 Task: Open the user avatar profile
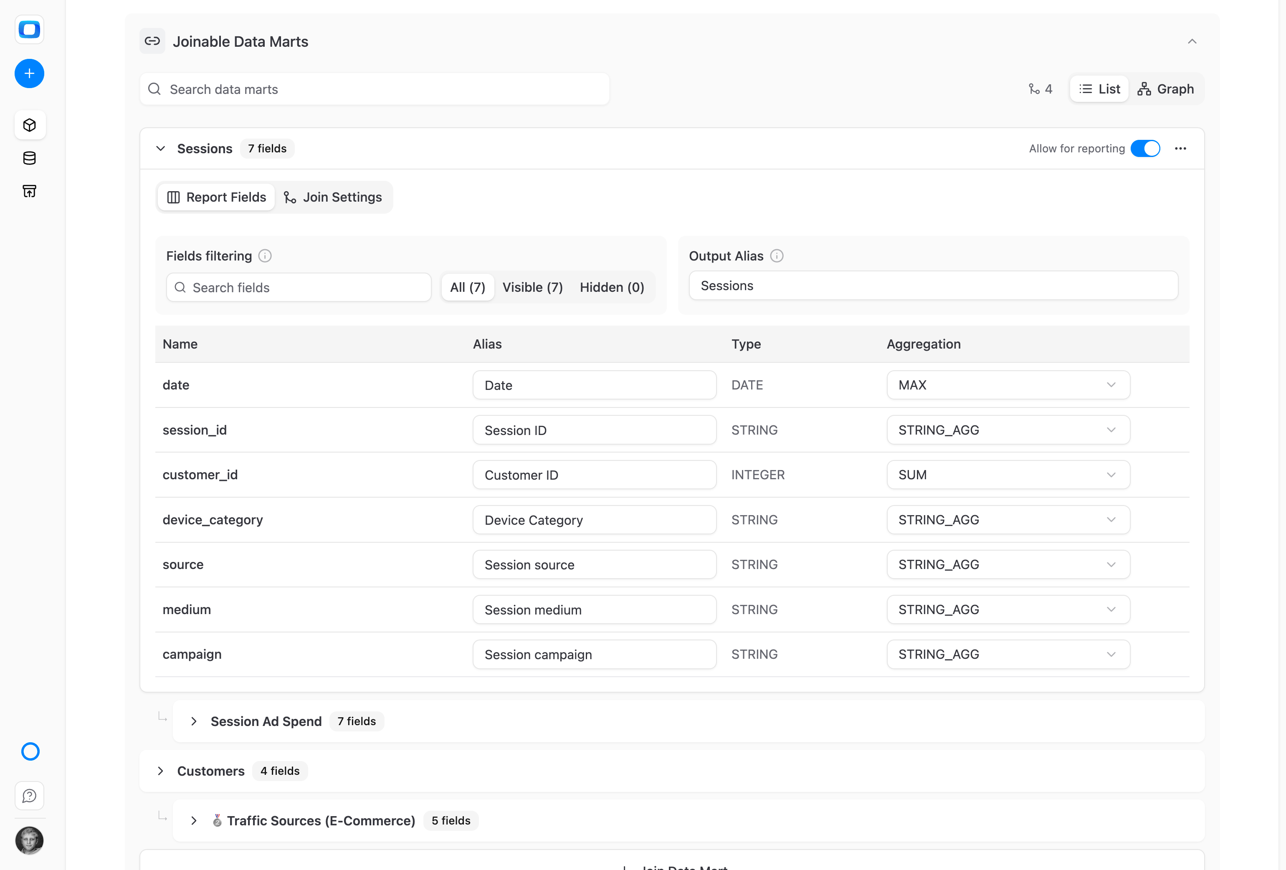pos(29,841)
